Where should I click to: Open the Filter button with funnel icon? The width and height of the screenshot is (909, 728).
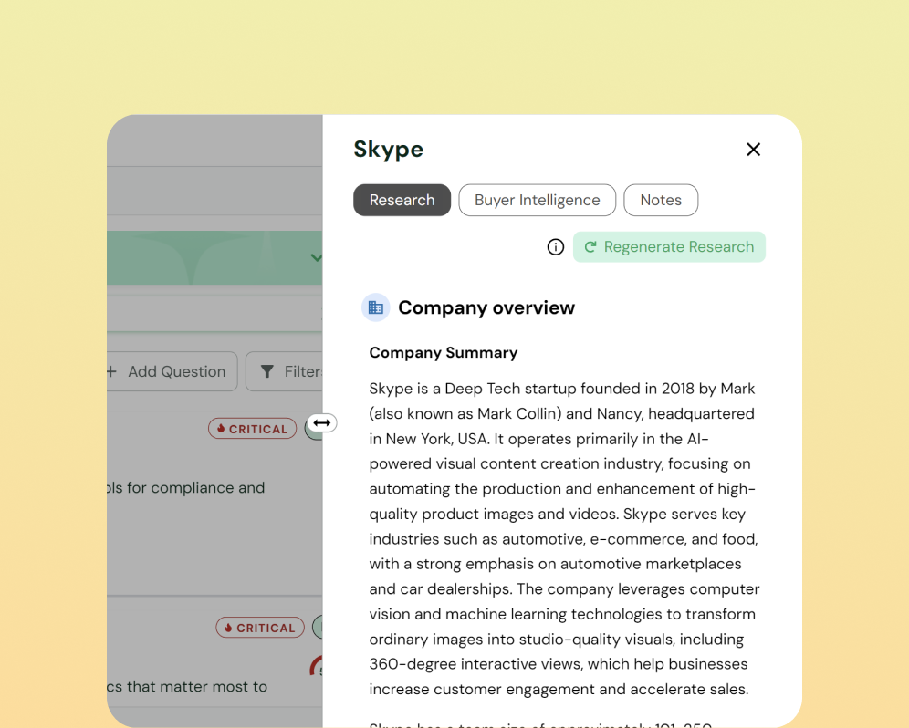tap(284, 371)
